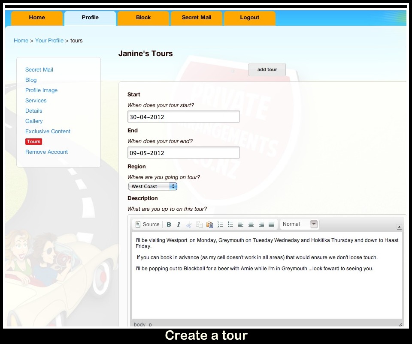The width and height of the screenshot is (412, 344).
Task: Click the Cut scissors icon
Action: pos(189,224)
